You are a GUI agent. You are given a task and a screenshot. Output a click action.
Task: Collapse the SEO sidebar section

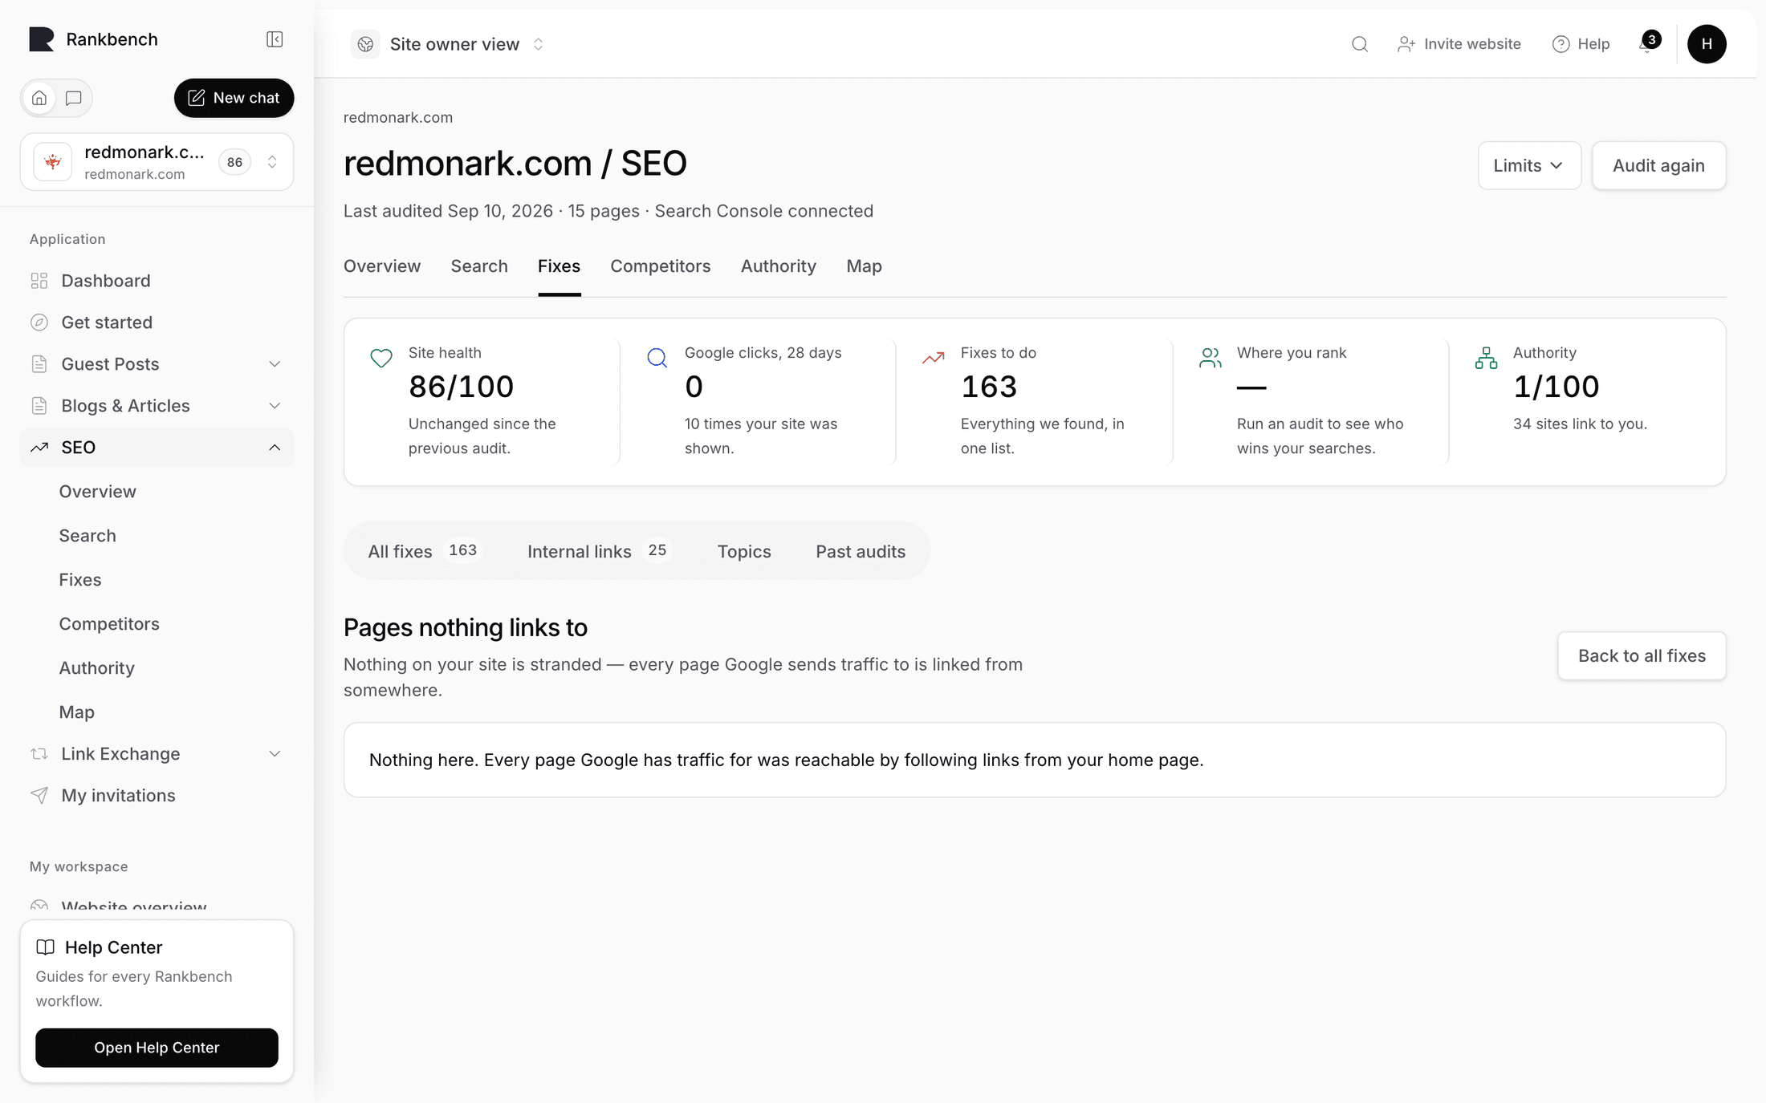(157, 448)
